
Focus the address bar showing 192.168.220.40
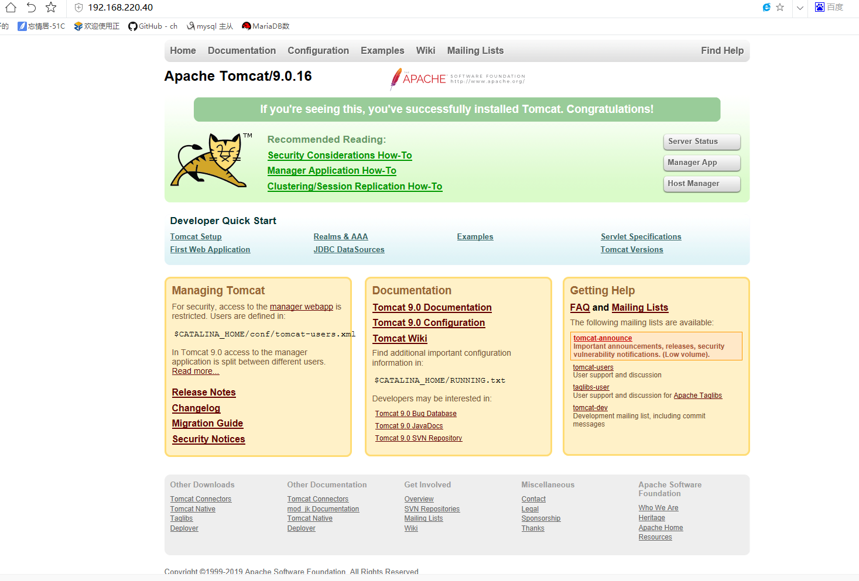pos(120,8)
